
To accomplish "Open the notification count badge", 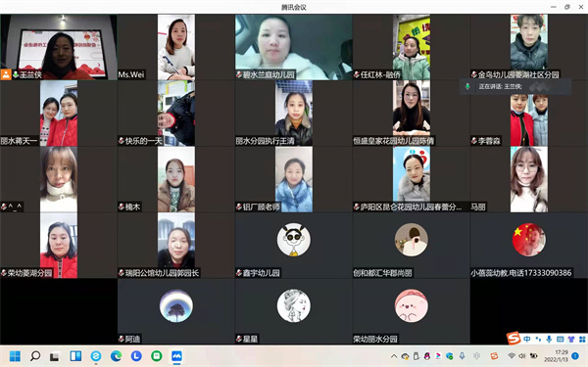I will click(576, 356).
